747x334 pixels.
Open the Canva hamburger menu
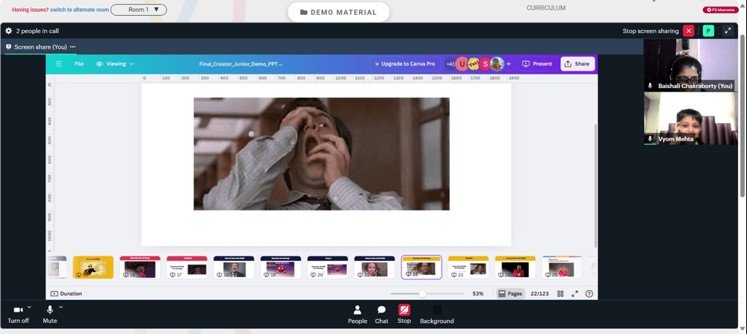58,64
